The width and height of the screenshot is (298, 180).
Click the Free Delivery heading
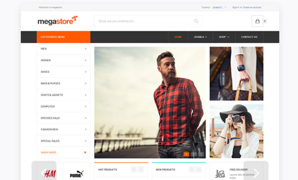click(x=239, y=170)
